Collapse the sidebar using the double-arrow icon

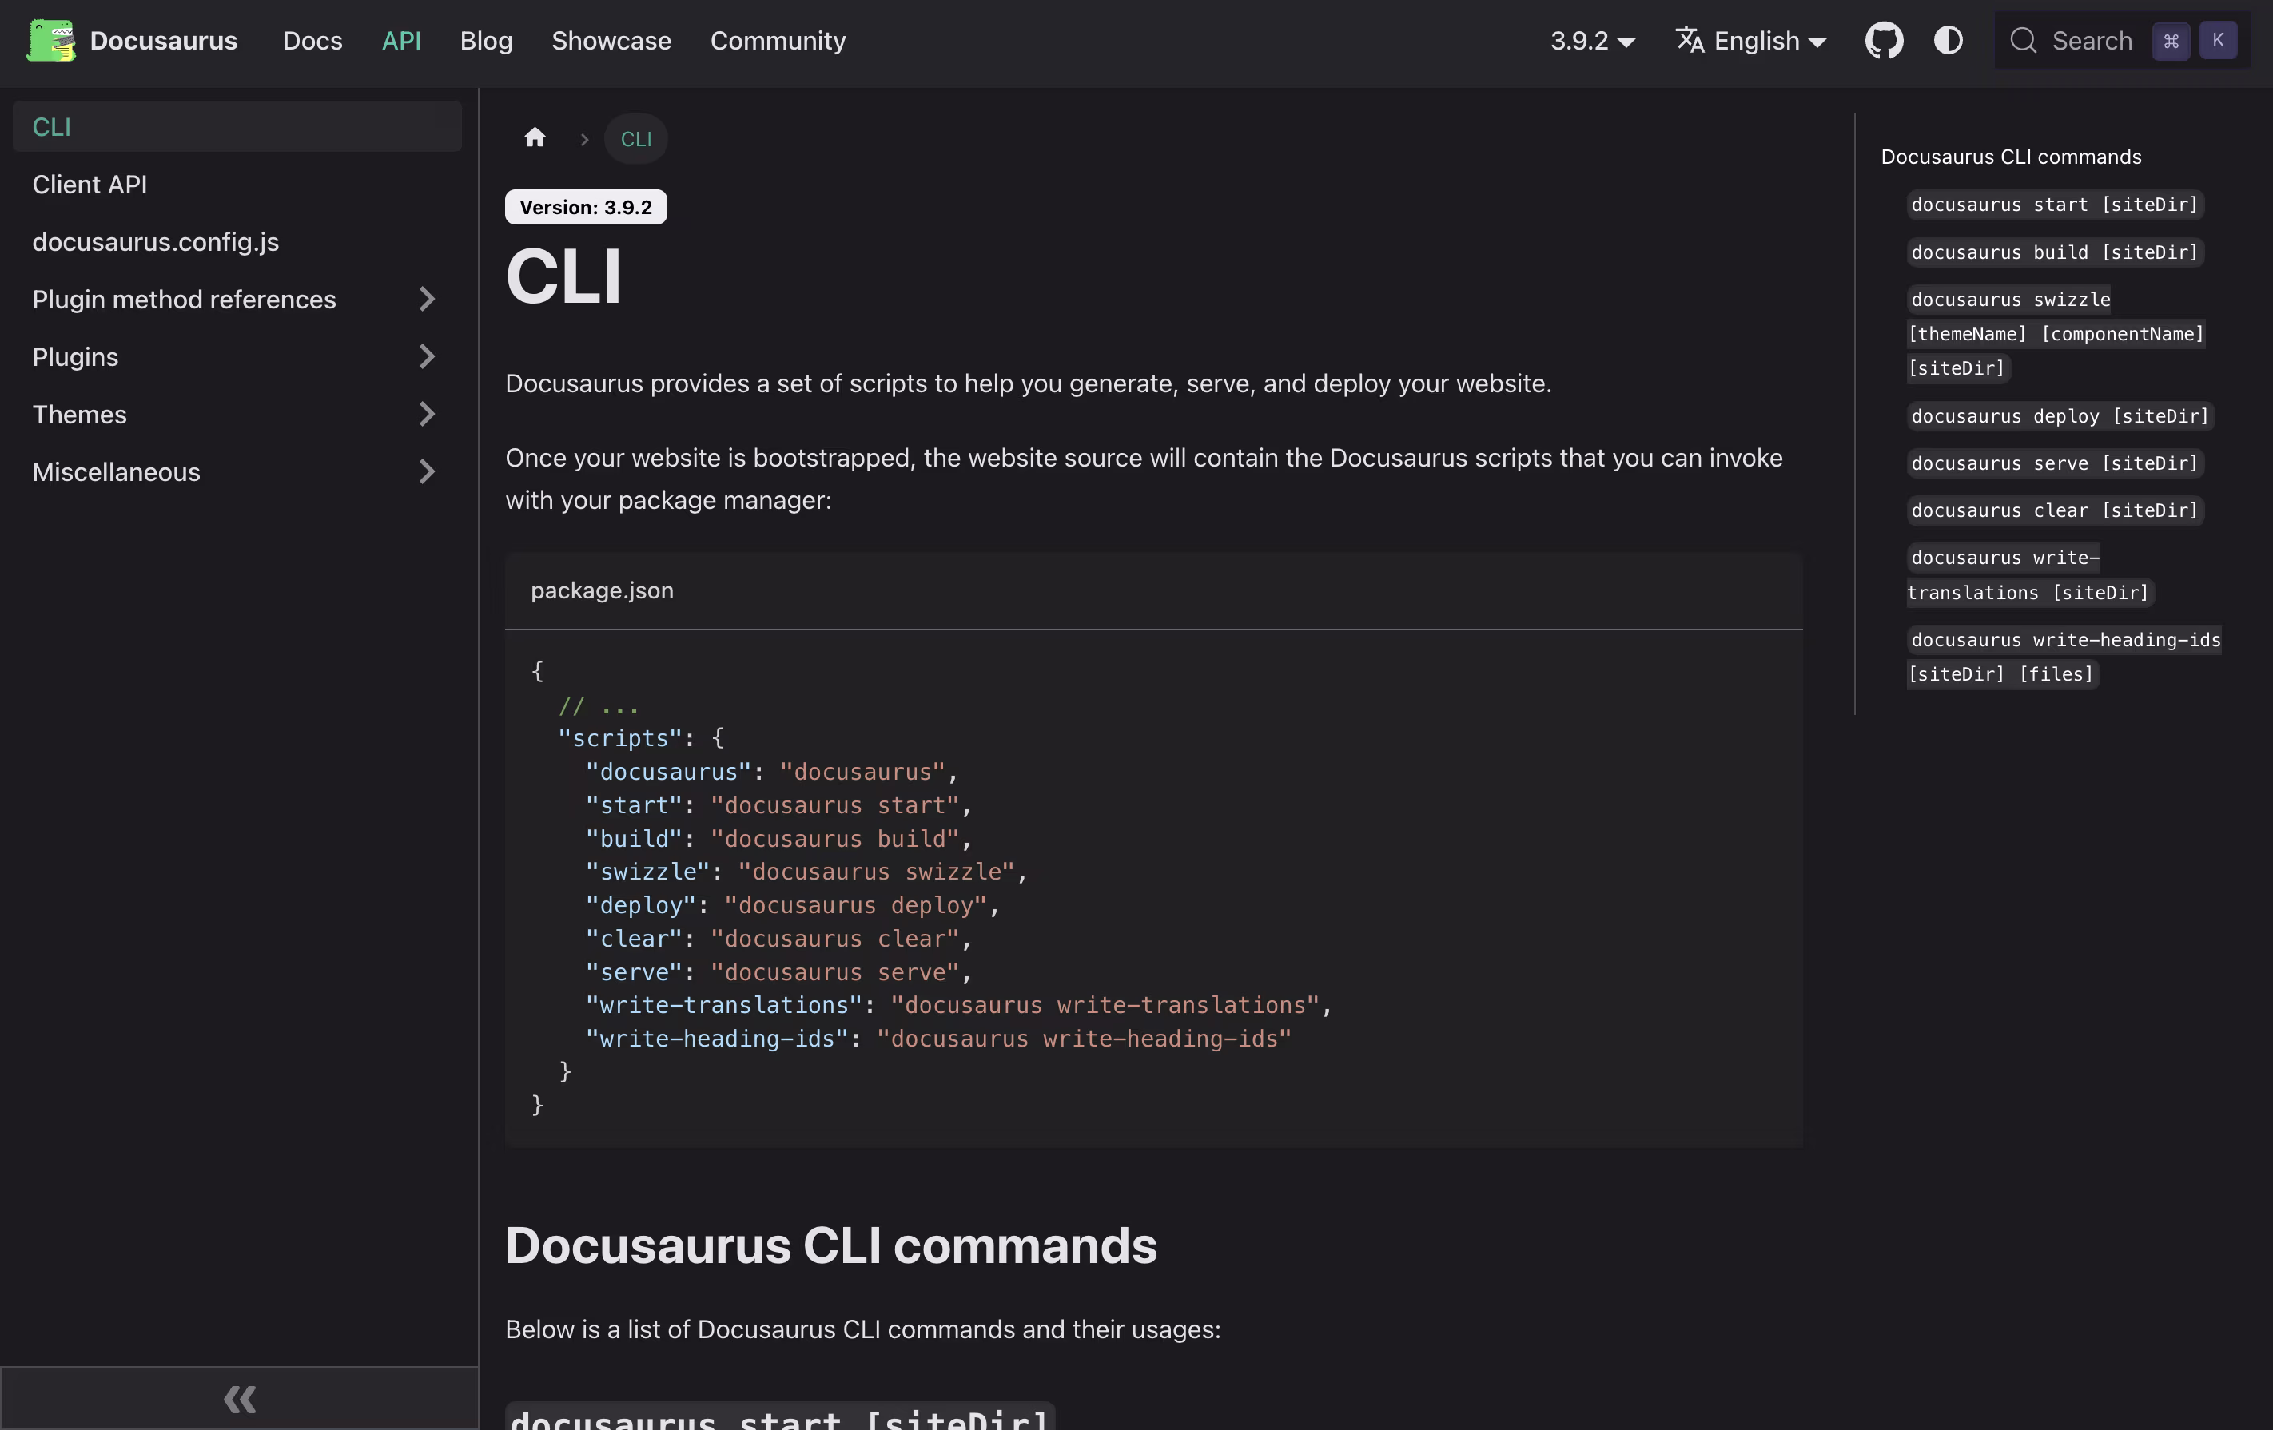pyautogui.click(x=239, y=1399)
